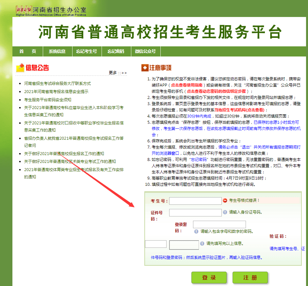Focus the 验证码 input field
The height and width of the screenshot is (286, 308).
pos(156,244)
